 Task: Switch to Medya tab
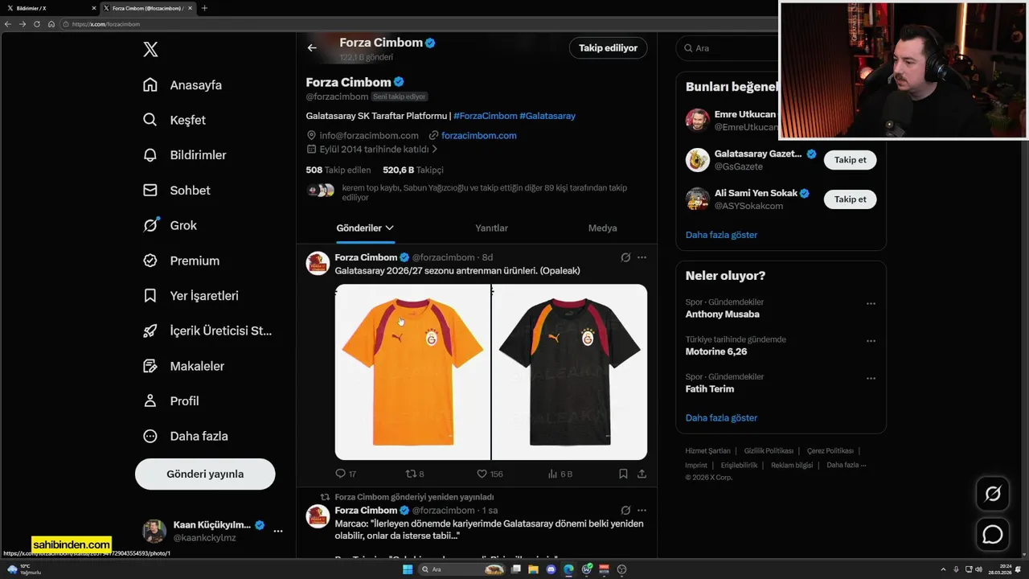[x=602, y=228]
